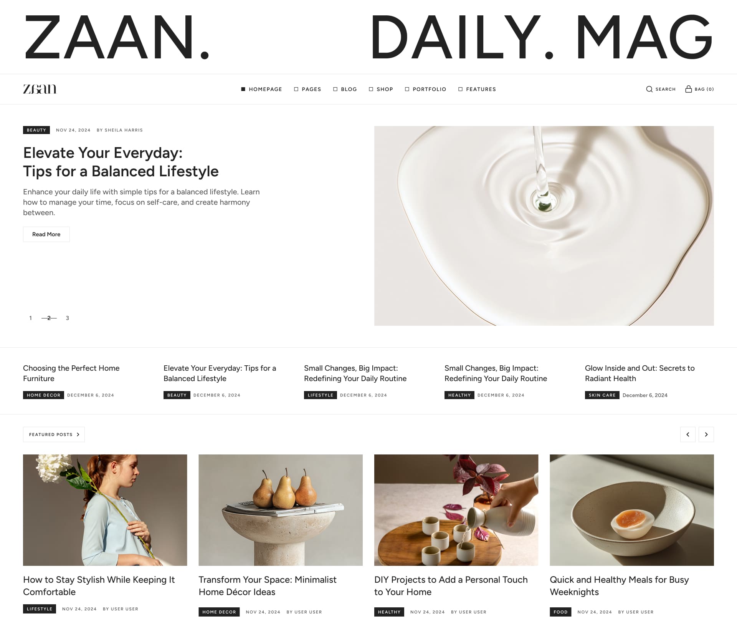This screenshot has height=630, width=737.
Task: Advance featured posts with next arrow
Action: 706,434
